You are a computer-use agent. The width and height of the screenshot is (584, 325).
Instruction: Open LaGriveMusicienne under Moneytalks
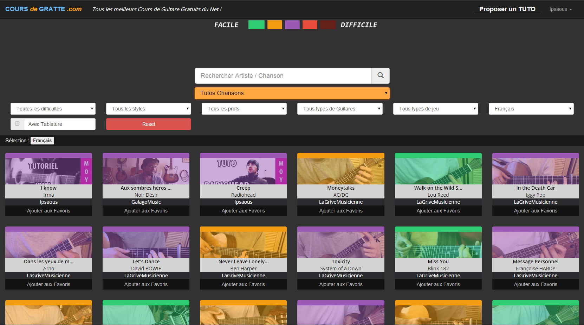pos(341,202)
